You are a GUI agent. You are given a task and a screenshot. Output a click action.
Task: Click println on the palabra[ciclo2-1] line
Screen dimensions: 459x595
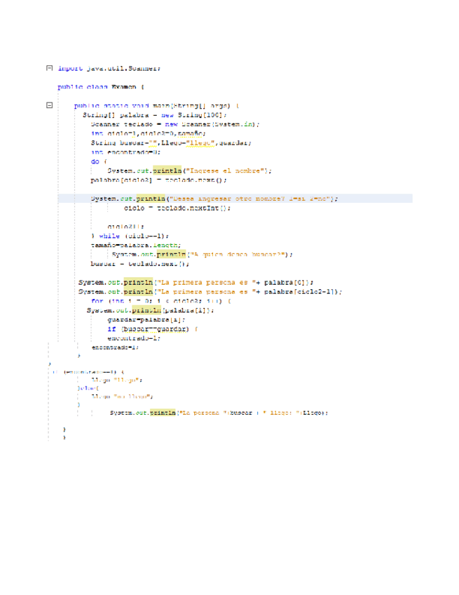(x=137, y=290)
